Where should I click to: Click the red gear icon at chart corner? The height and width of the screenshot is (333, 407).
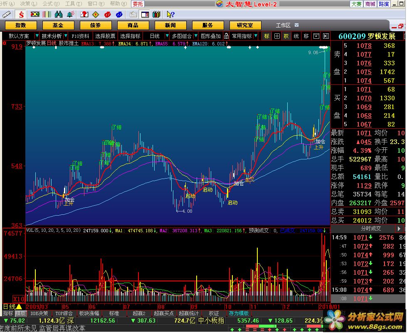coord(5,43)
